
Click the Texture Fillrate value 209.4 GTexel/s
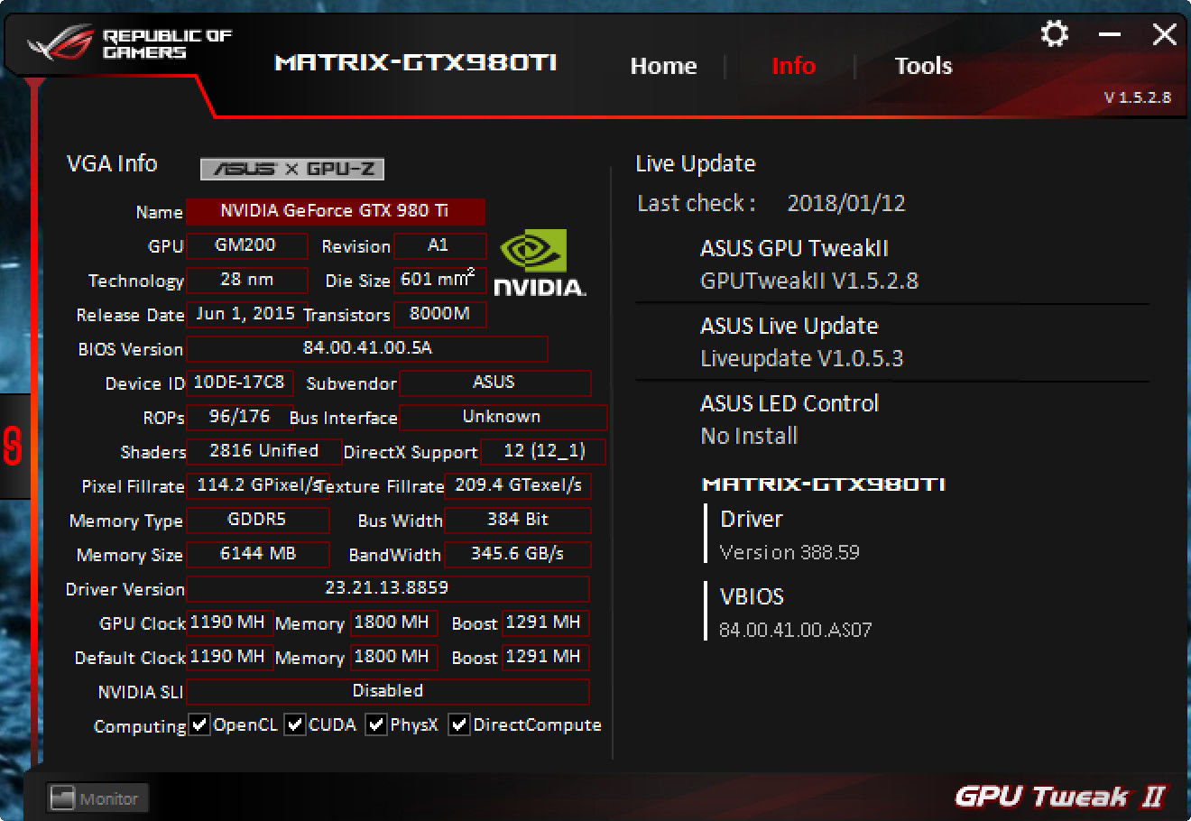(x=518, y=485)
